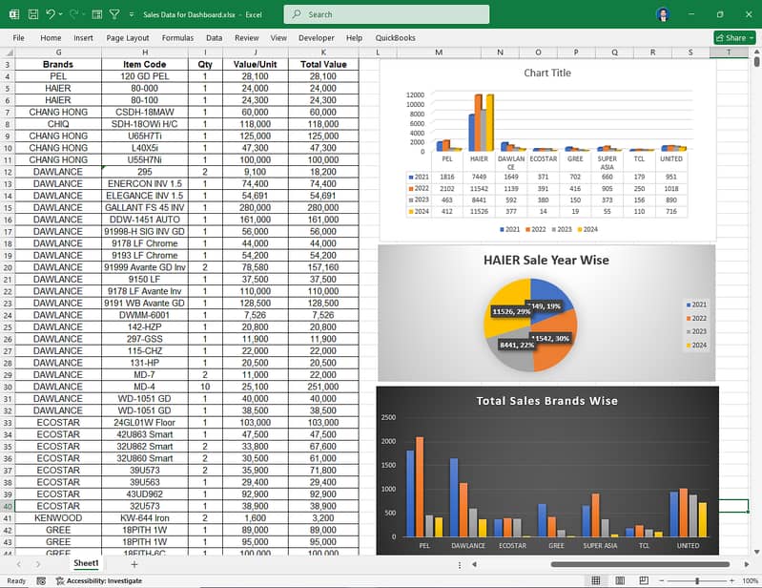Select cell containing 120 GD PEL
This screenshot has width=762, height=588.
pos(145,76)
